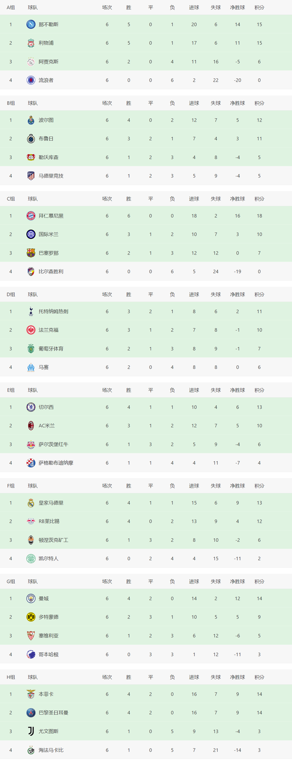Click the Barcelona crest in Group C
The width and height of the screenshot is (292, 775).
[x=31, y=253]
